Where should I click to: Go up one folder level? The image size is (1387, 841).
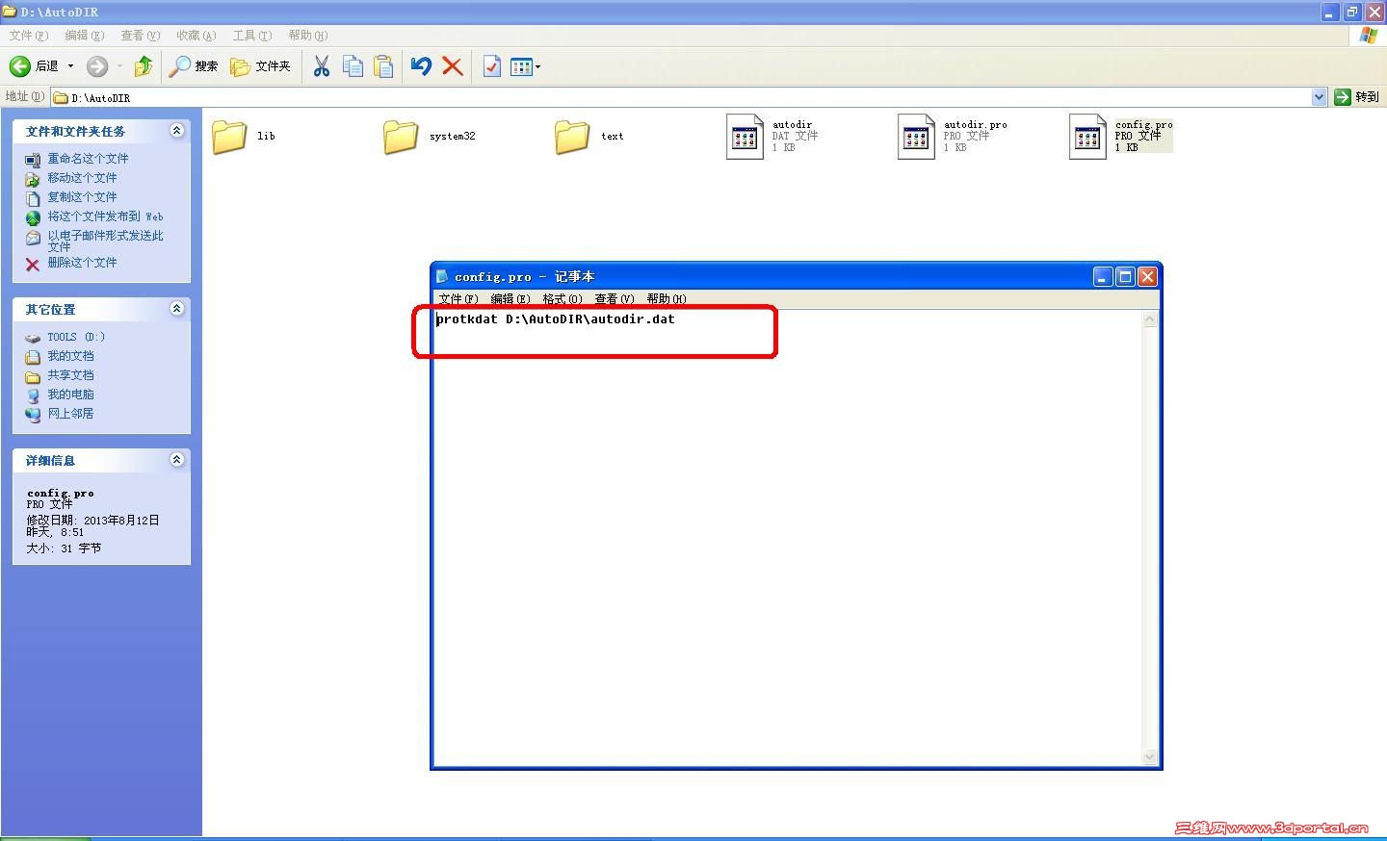point(144,66)
